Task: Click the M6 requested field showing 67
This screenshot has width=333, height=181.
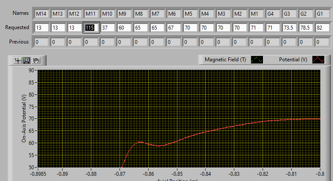Action: point(174,28)
